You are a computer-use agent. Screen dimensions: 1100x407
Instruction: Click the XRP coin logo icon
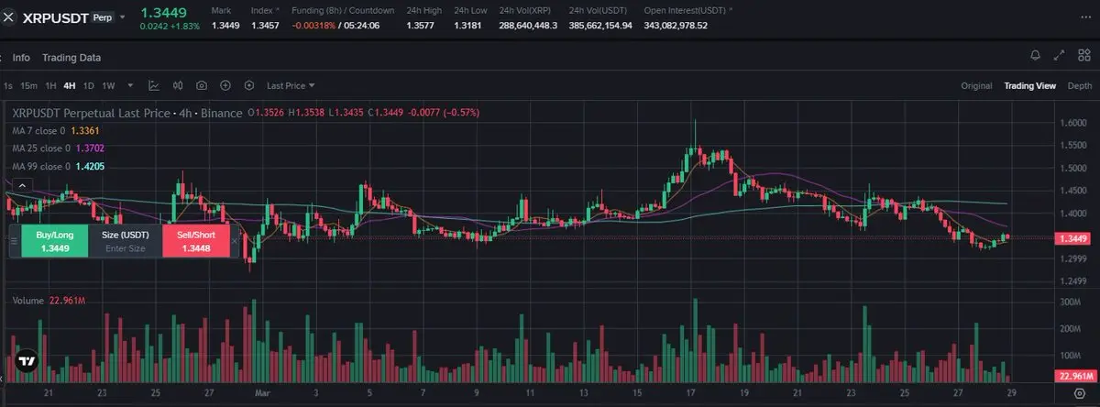pos(9,16)
